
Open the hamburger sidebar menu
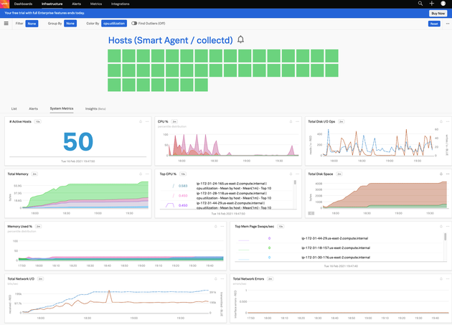tap(6, 24)
